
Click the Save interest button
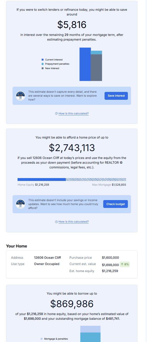click(x=116, y=96)
